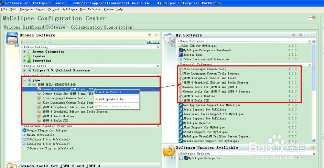Select Resin Support for MyEclipse row
Viewport: 324px width, 168px height.
pyautogui.click(x=205, y=109)
